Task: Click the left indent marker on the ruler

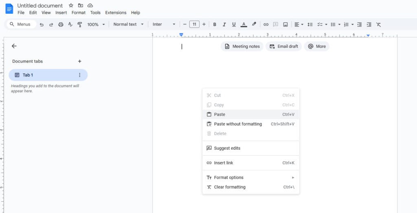Action: (181, 35)
